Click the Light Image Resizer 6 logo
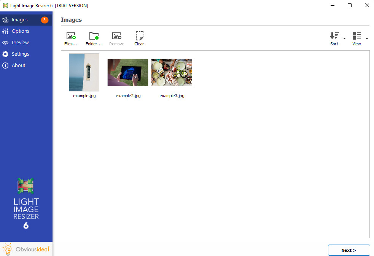The image size is (374, 256). (x=26, y=204)
